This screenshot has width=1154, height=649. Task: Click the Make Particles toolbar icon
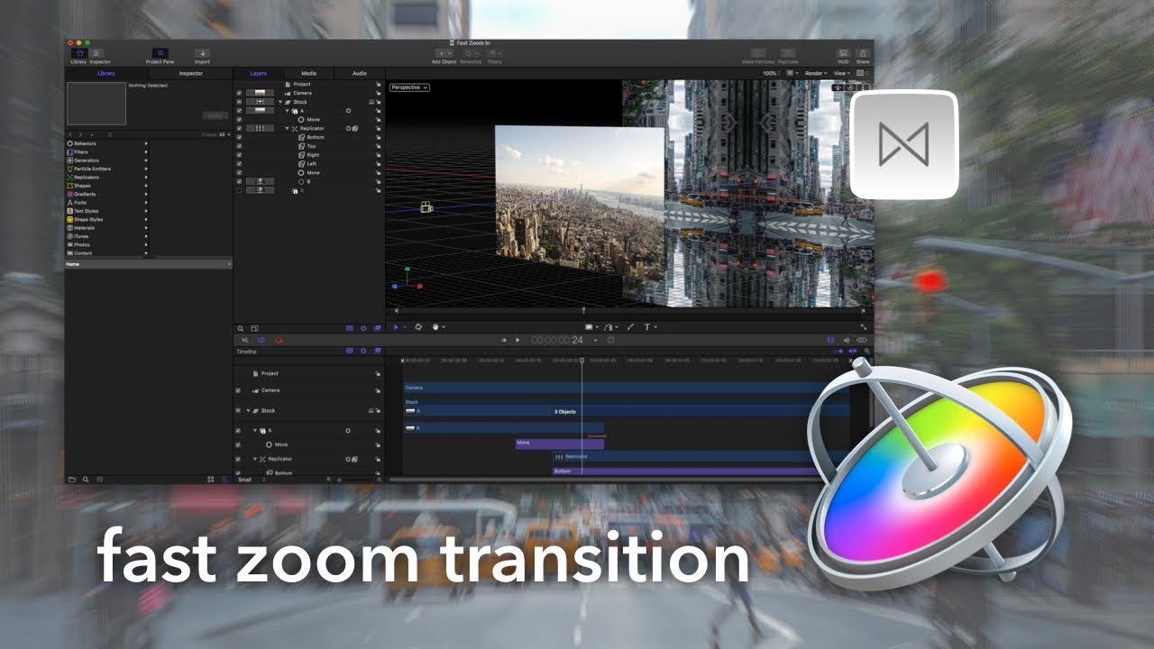(759, 54)
